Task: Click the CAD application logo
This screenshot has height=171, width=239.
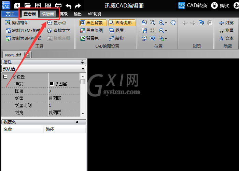Action: [x=6, y=5]
